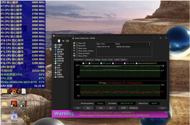
Task: Toggle the Stress GPU(s) checkbox
Action: [x=77, y=56]
